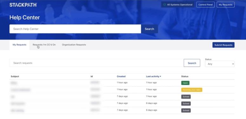The height and width of the screenshot is (119, 246).
Task: Sort requests by Last activity
Action: click(153, 76)
